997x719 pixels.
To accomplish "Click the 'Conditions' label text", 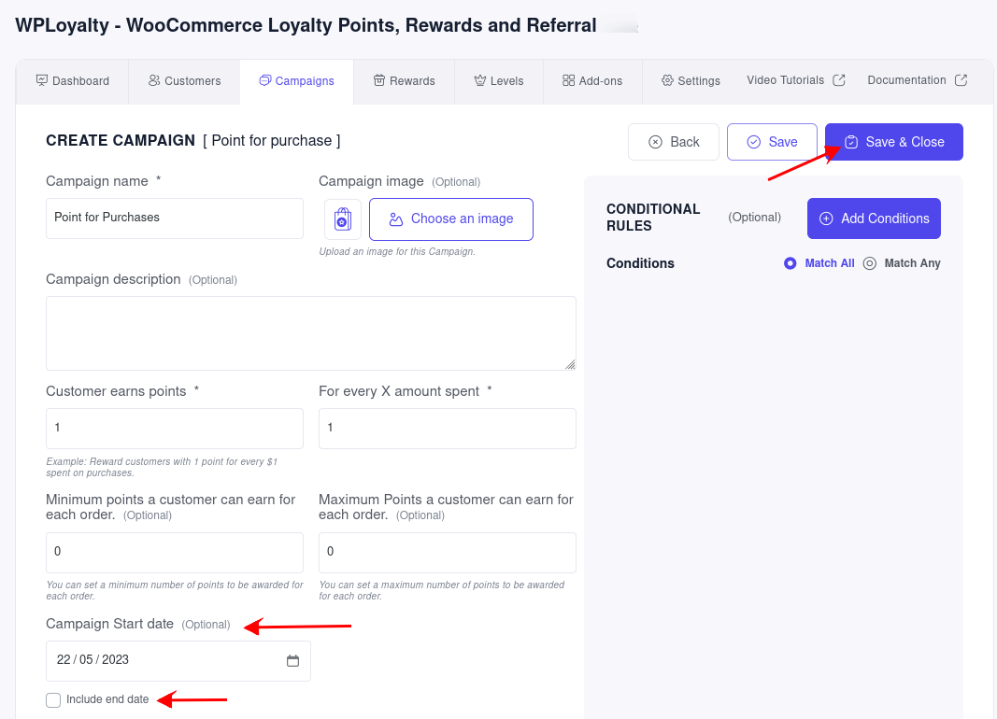I will (640, 263).
